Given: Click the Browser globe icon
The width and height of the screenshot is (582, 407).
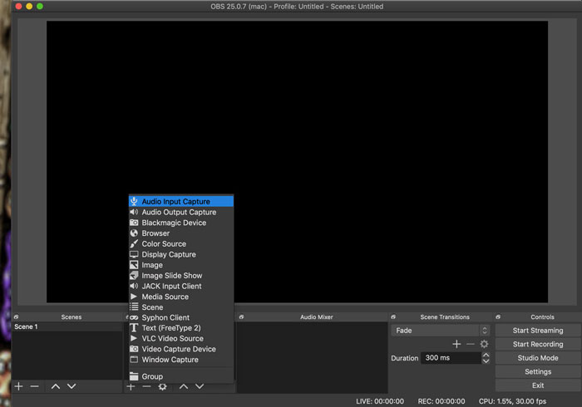Looking at the screenshot, I should 134,233.
